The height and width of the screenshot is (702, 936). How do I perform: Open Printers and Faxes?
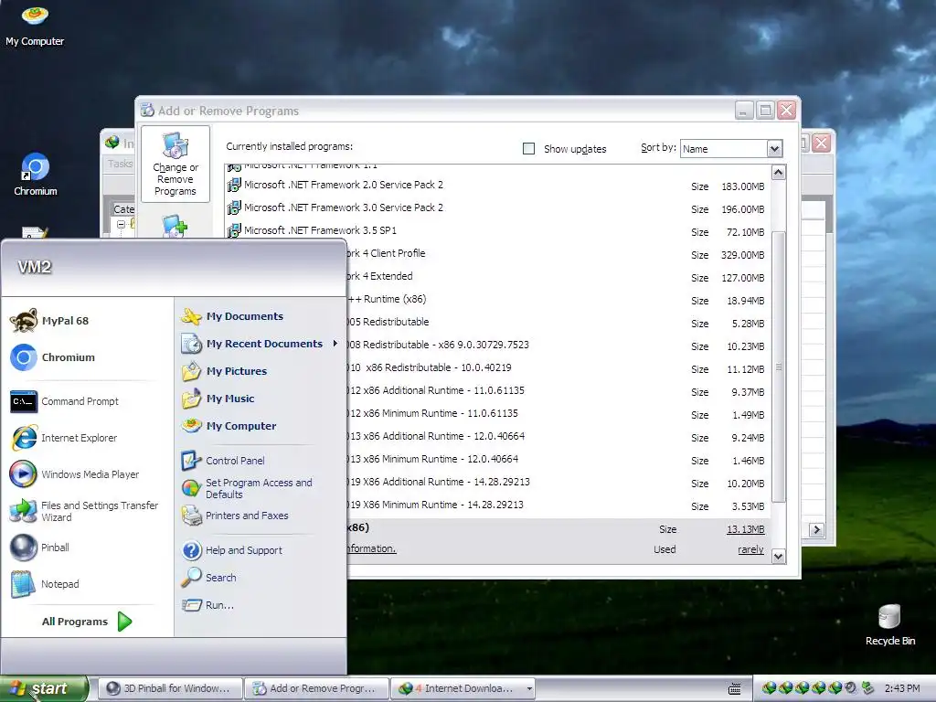point(235,516)
